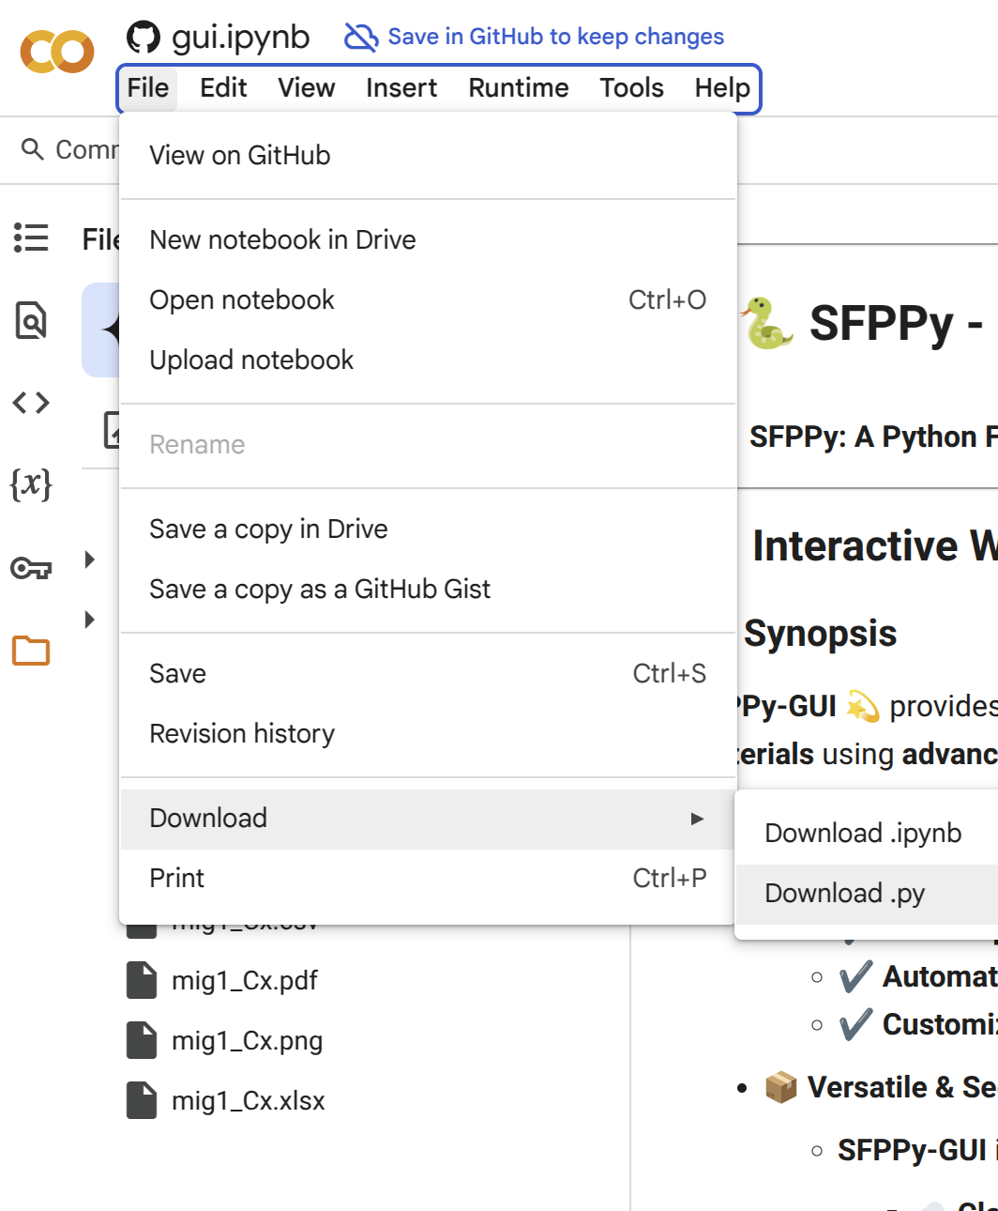Select New notebook in Drive
The height and width of the screenshot is (1211, 998).
click(x=428, y=240)
